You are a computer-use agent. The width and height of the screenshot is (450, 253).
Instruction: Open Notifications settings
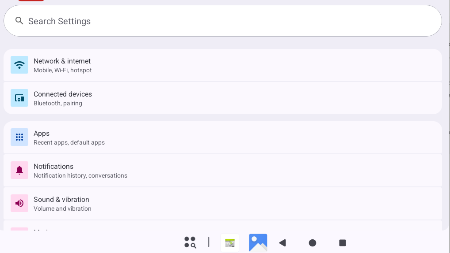[x=223, y=171]
